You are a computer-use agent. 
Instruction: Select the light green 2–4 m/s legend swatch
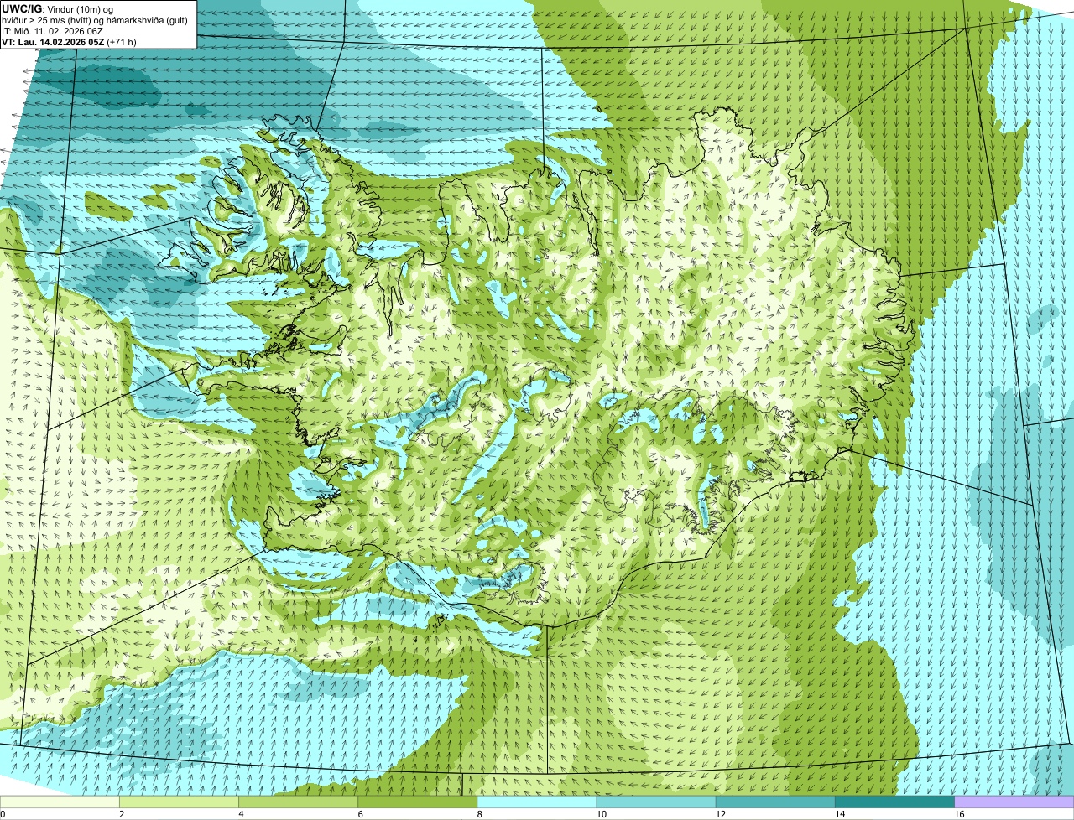(x=179, y=802)
